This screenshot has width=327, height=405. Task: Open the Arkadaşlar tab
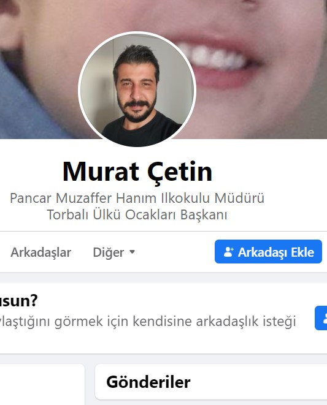click(41, 252)
